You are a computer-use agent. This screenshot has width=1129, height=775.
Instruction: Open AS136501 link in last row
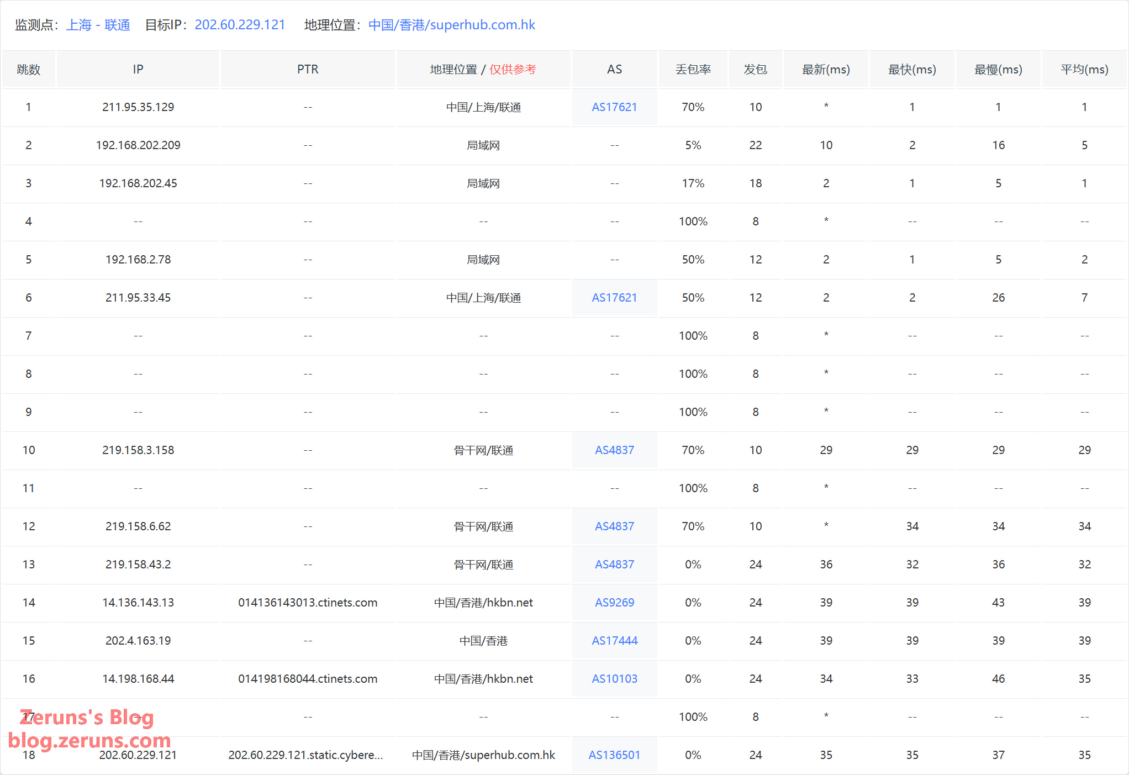pos(614,755)
